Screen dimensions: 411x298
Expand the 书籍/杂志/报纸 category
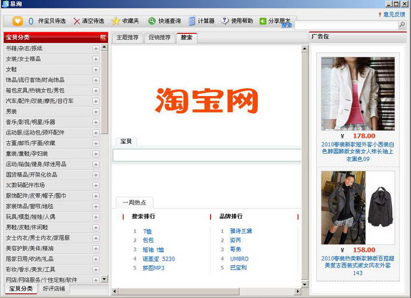(95, 49)
